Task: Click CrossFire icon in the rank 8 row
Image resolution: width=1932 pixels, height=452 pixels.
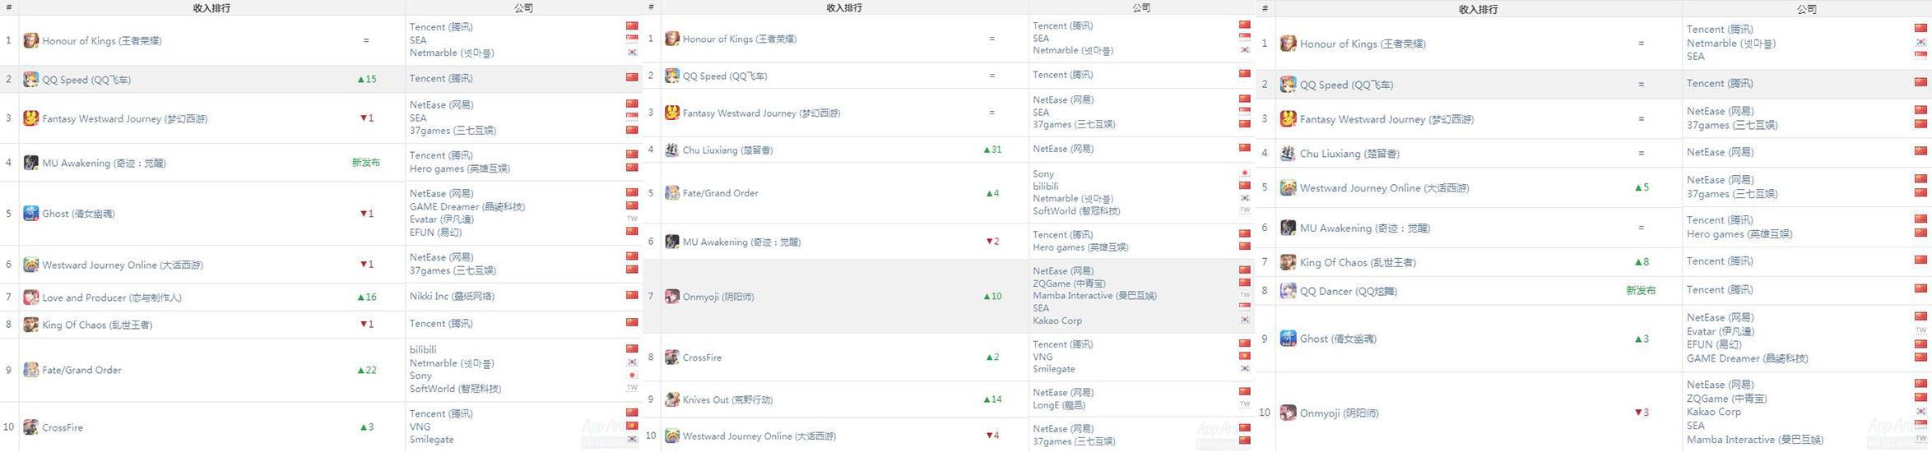Action: click(x=671, y=357)
